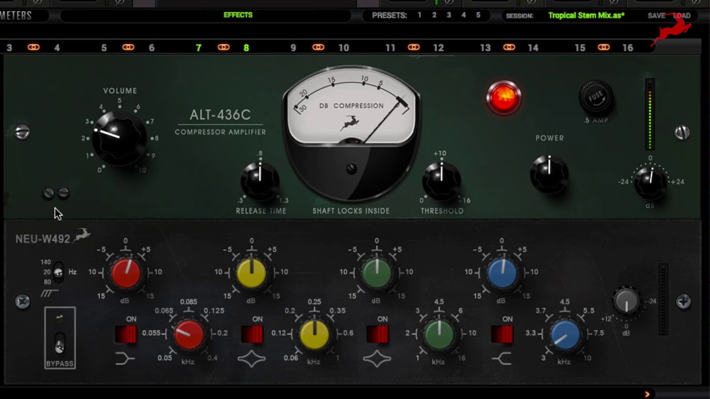Toggle the link icon between channels 5 and 6
The height and width of the screenshot is (399, 710).
[x=128, y=47]
